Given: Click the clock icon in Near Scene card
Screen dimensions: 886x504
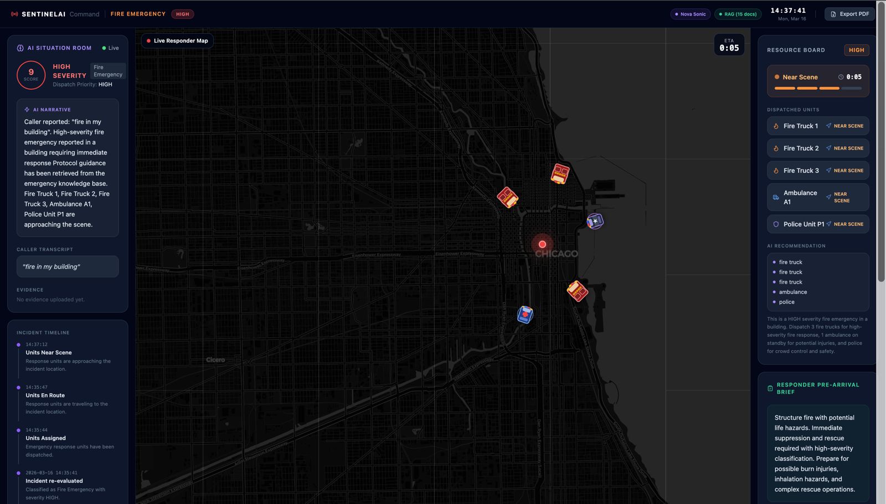Looking at the screenshot, I should [x=841, y=77].
